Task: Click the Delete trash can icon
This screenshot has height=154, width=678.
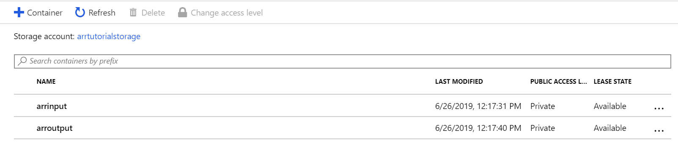Action: click(x=133, y=13)
